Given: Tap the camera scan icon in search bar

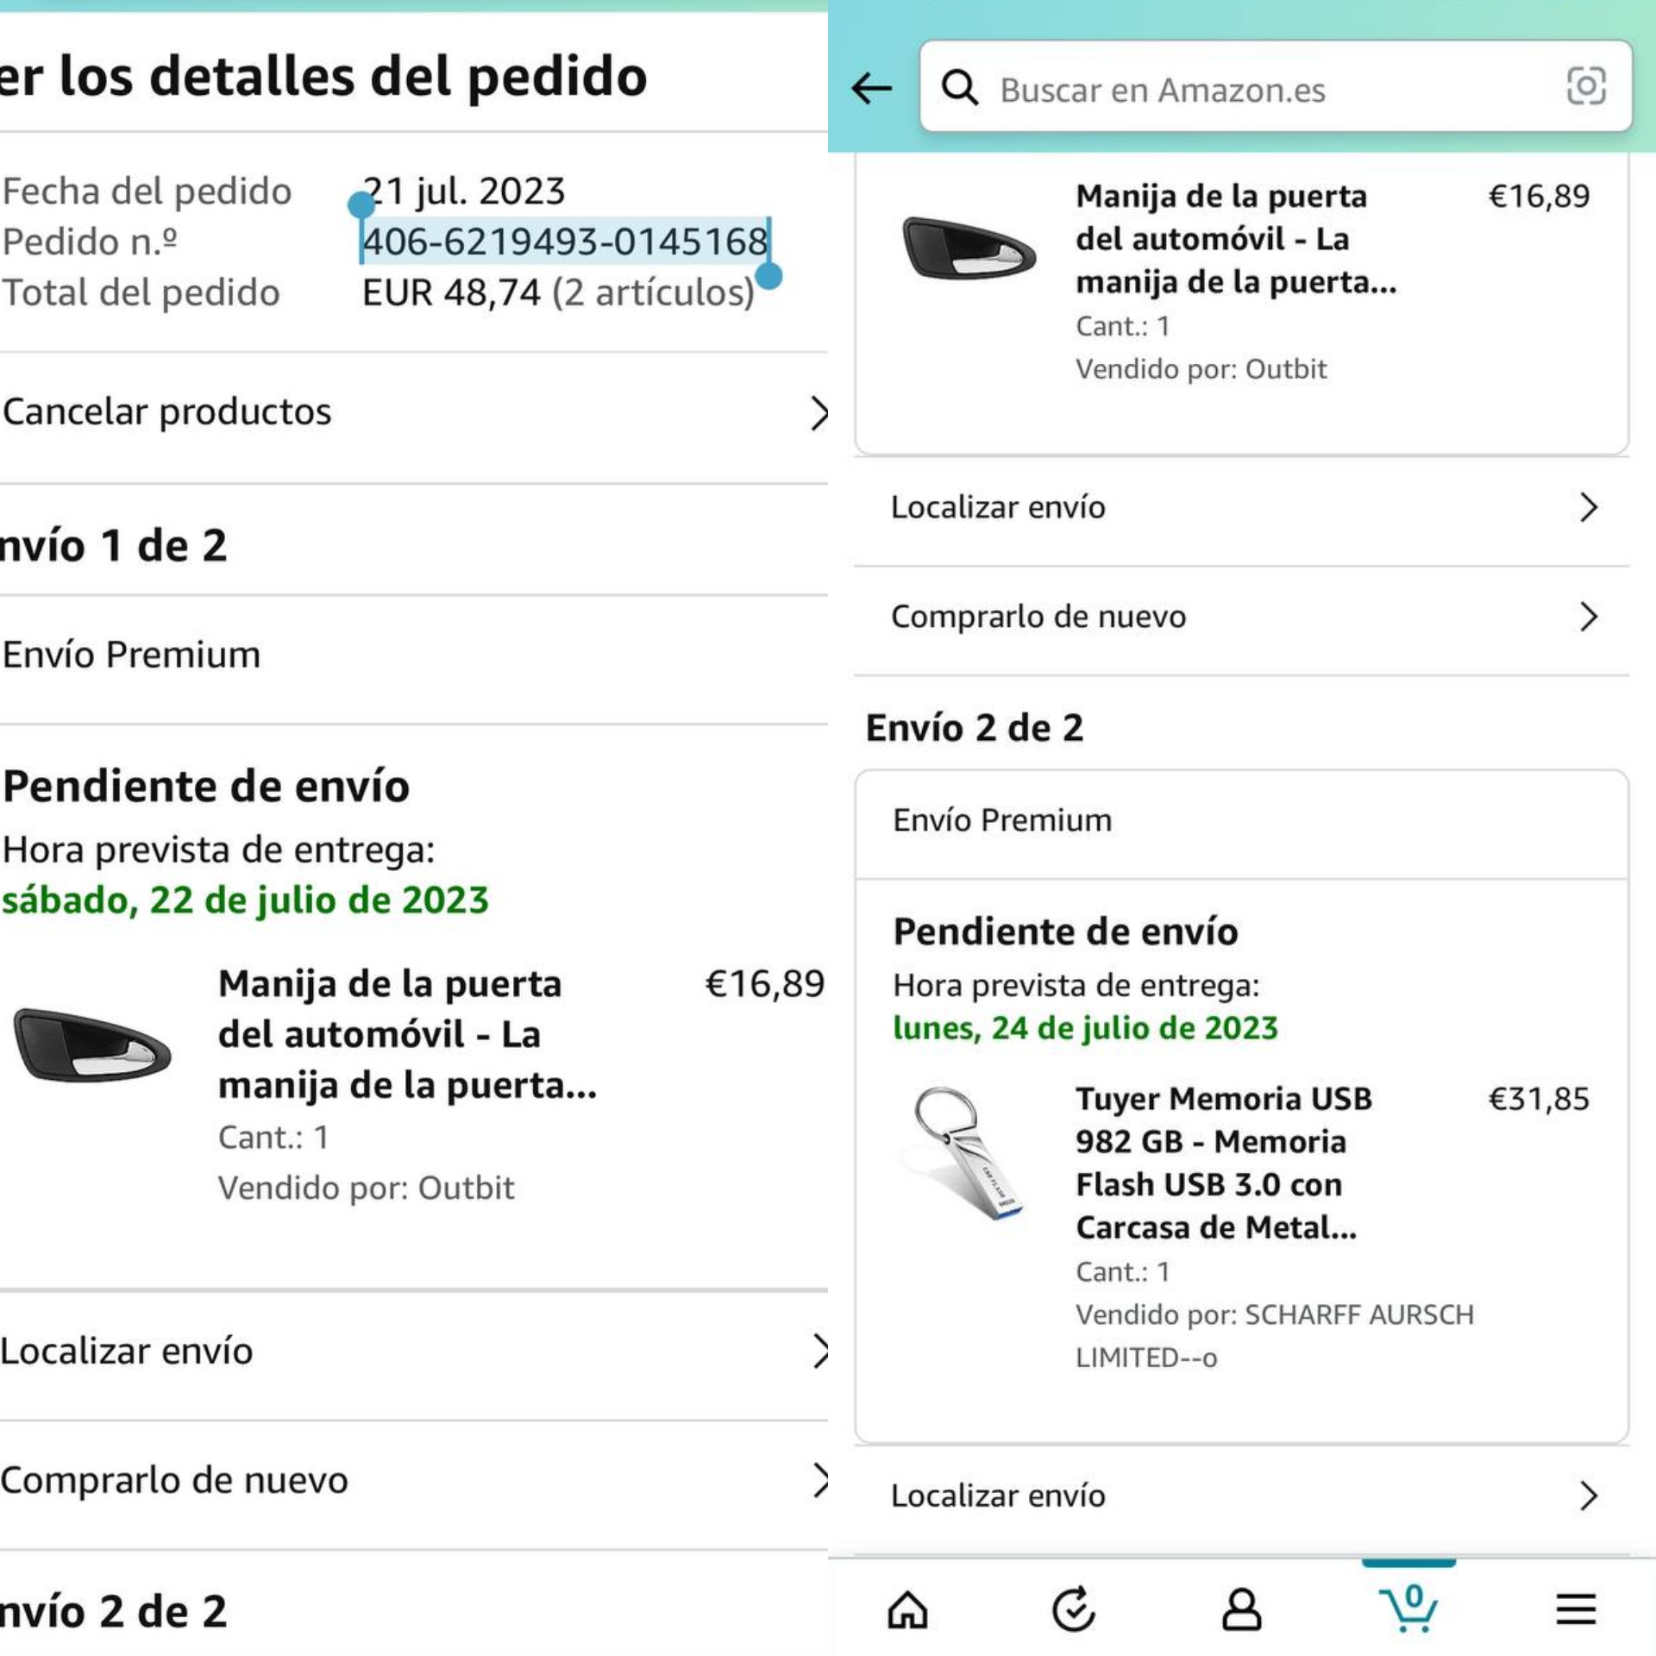Looking at the screenshot, I should [1585, 86].
